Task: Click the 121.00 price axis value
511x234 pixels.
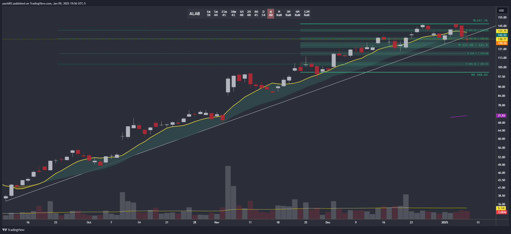Action: click(502, 49)
